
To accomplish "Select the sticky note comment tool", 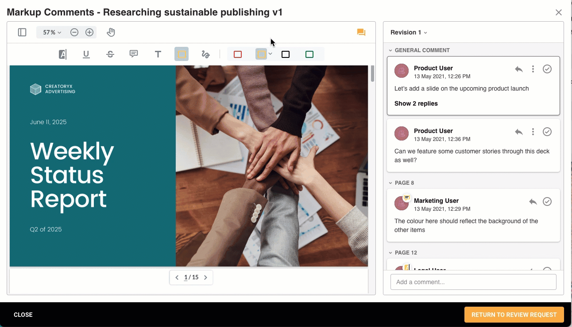I will click(x=134, y=54).
